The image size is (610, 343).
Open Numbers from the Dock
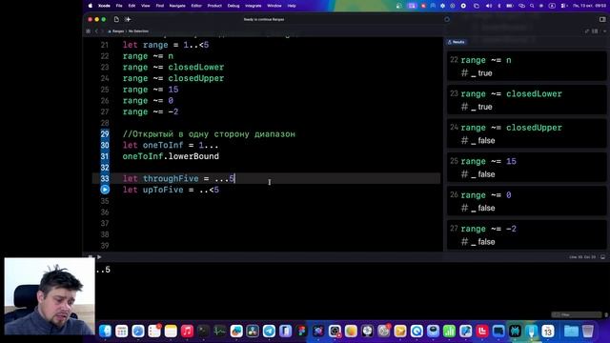pyautogui.click(x=449, y=331)
